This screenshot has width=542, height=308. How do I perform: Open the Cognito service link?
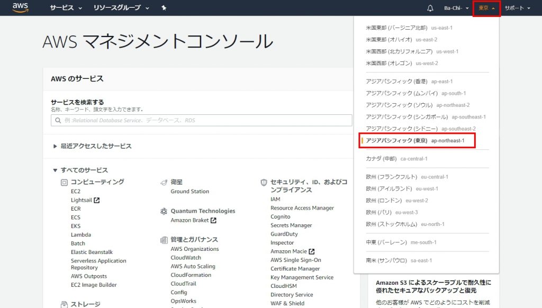281,217
